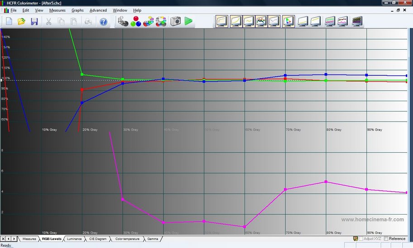The image size is (413, 248).
Task: Toggle the rising-curve luminance graph monitor icon
Action: [x=236, y=21]
